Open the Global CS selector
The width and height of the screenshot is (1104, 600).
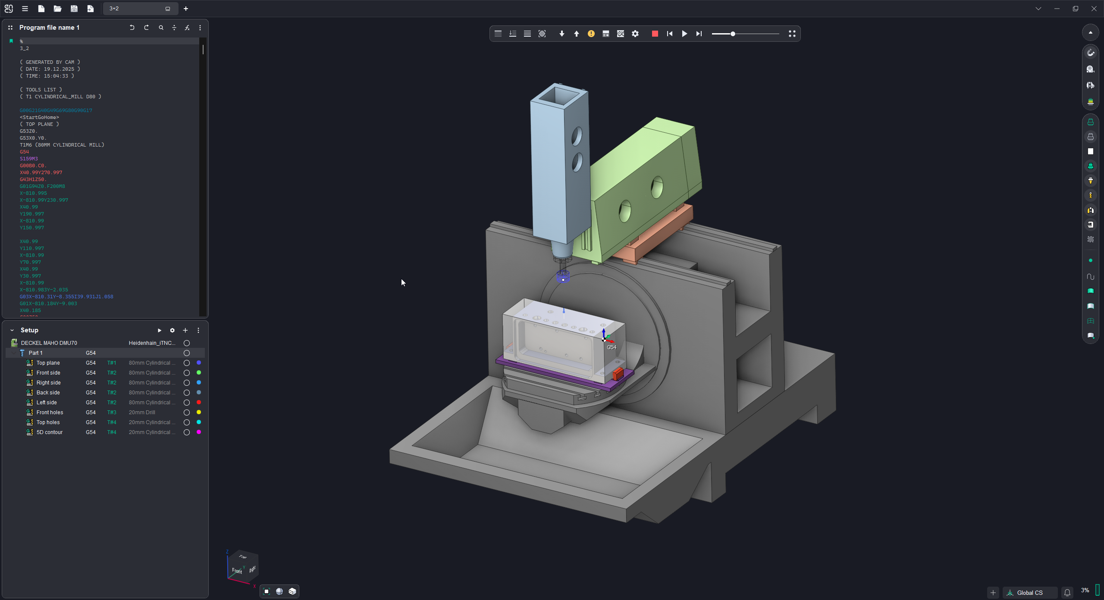coord(1029,593)
